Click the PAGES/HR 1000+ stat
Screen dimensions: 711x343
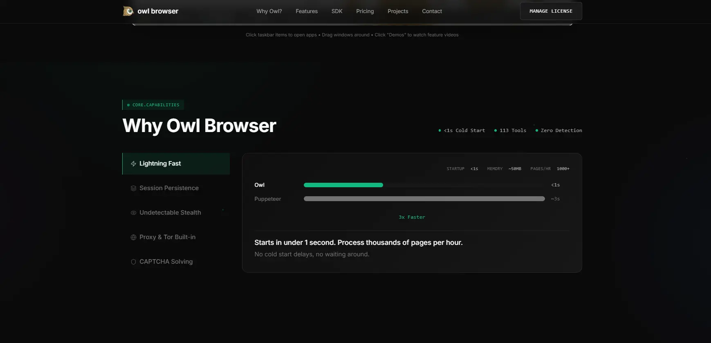coord(550,168)
